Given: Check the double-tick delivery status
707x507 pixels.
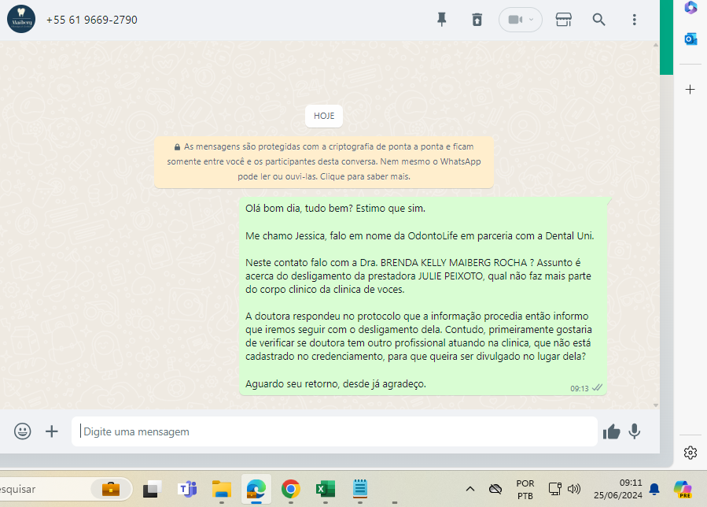Looking at the screenshot, I should (x=597, y=388).
